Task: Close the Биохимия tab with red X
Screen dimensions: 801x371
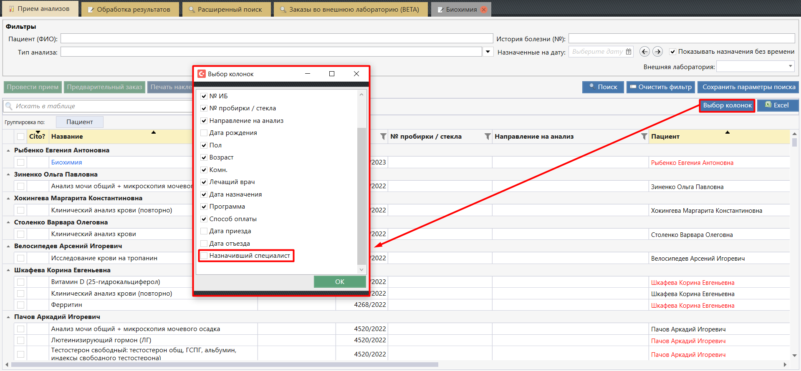Action: click(x=484, y=10)
